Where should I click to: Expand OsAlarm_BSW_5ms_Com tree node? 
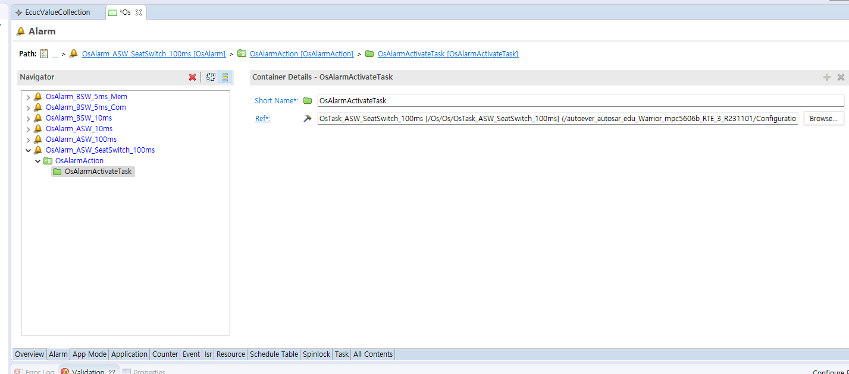pyautogui.click(x=28, y=107)
